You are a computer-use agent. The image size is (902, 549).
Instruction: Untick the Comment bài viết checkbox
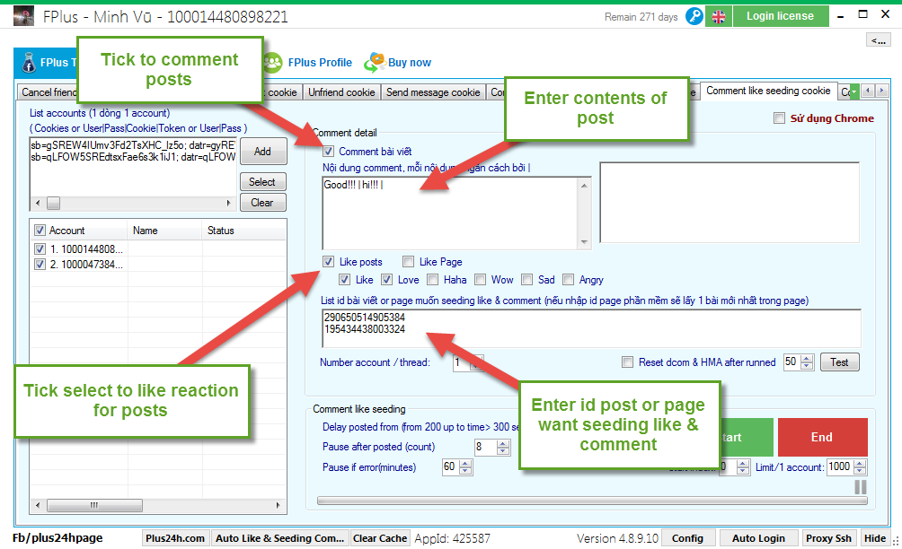coord(328,152)
